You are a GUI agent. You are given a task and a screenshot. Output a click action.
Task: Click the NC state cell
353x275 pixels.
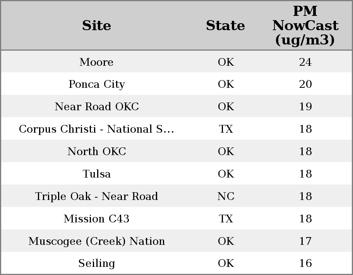226,196
